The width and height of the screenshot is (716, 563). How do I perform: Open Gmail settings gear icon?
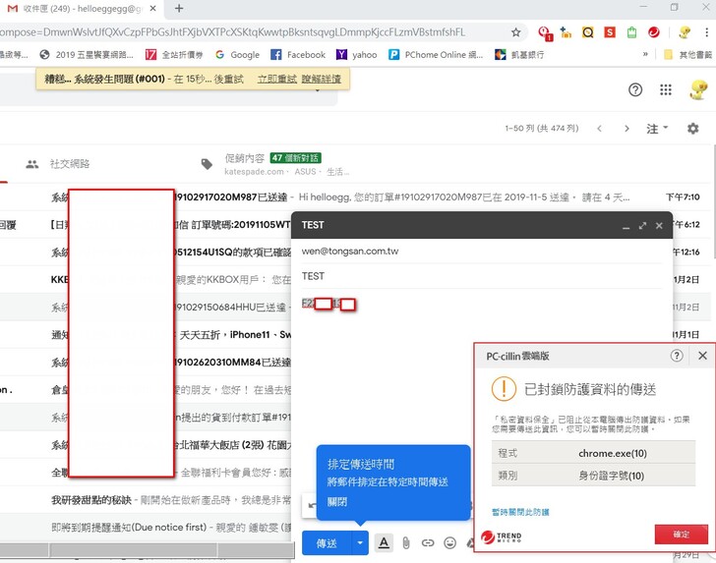(x=693, y=129)
